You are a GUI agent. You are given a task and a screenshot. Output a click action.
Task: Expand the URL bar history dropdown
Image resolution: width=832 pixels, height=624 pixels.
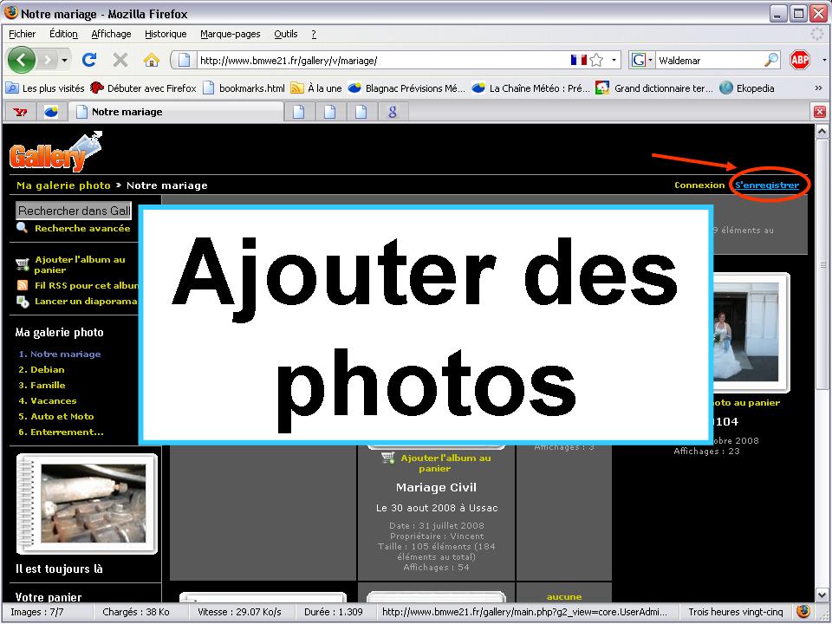pos(615,60)
